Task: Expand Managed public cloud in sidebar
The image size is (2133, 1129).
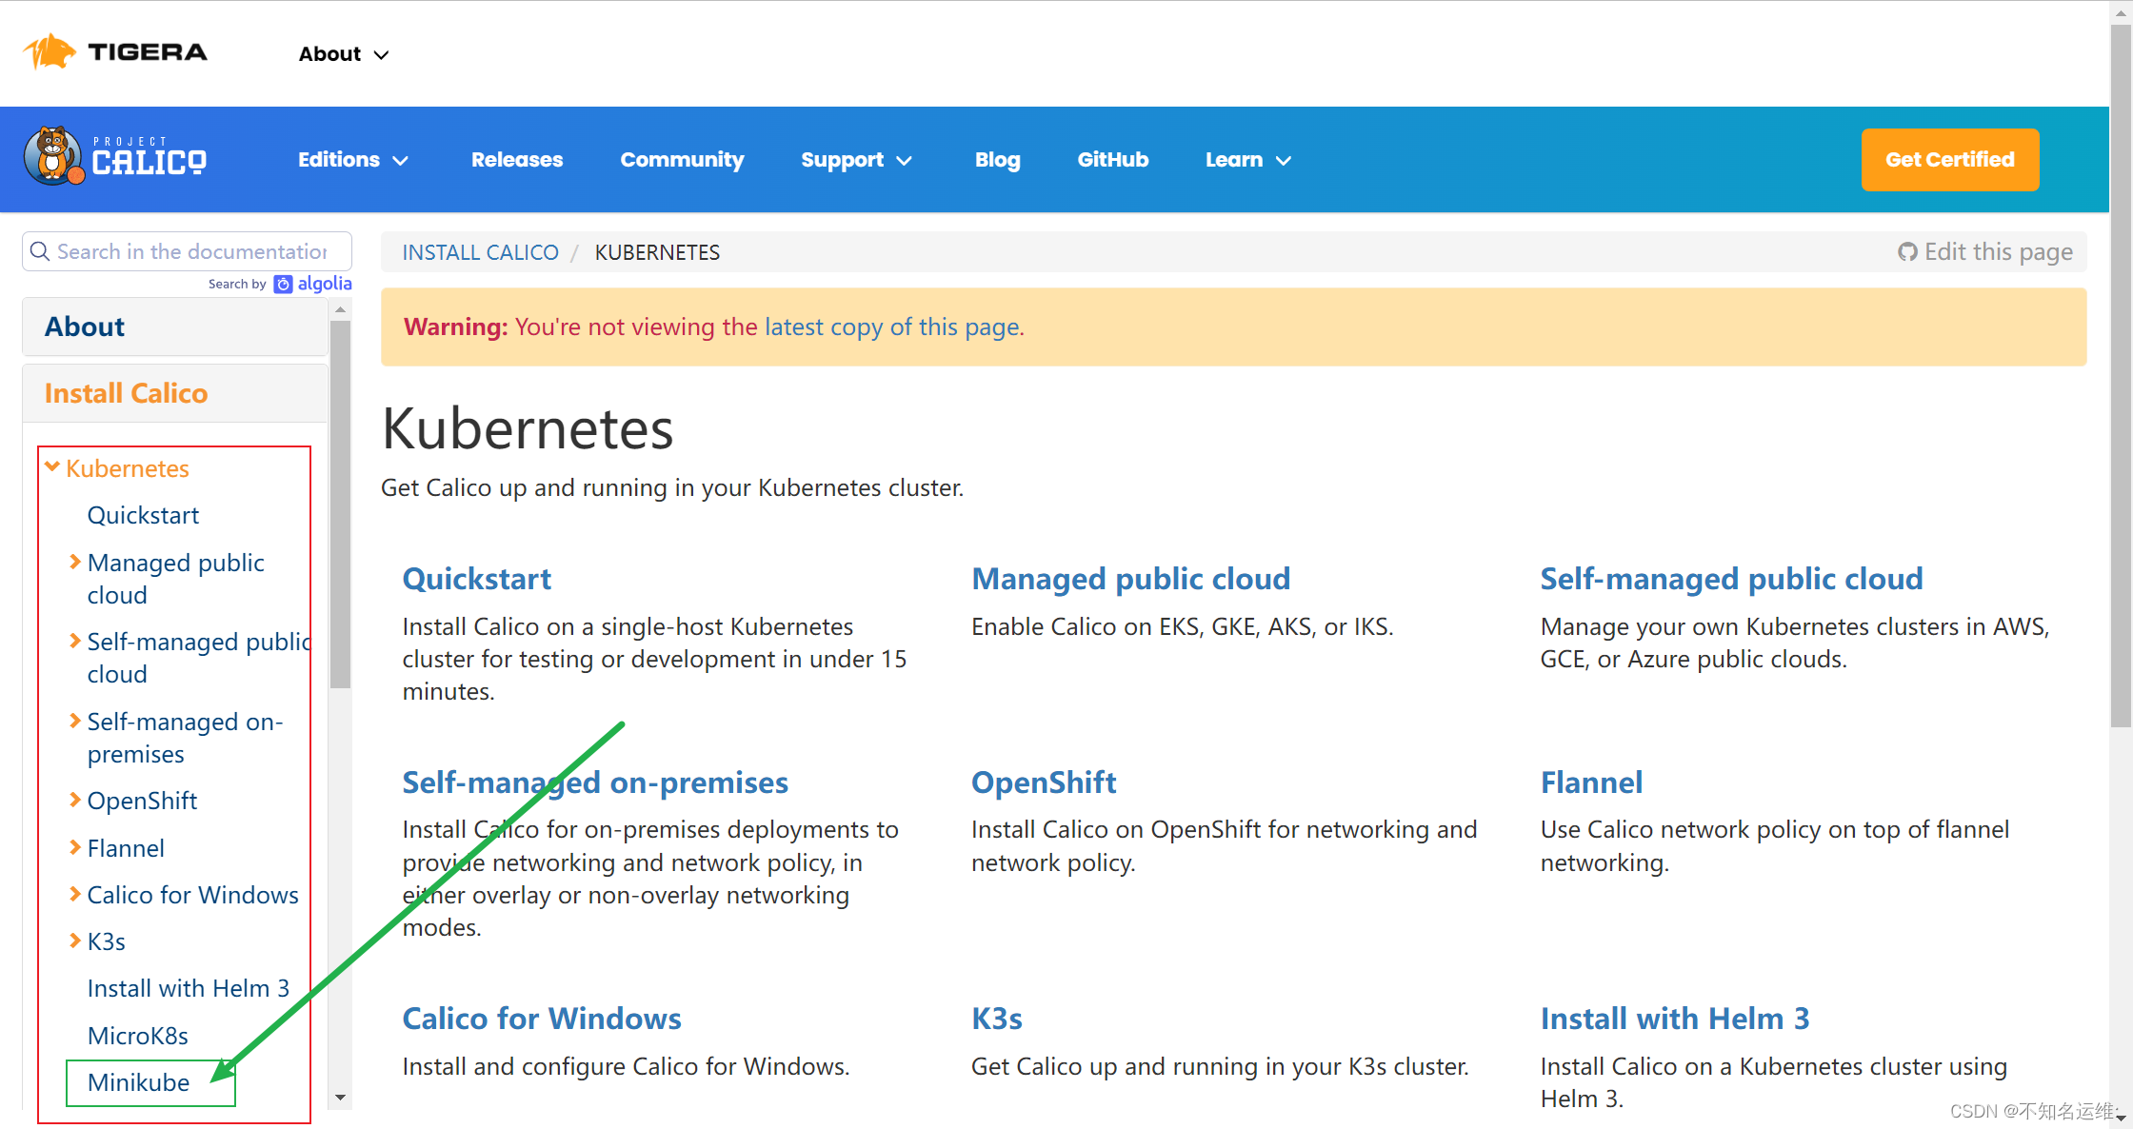Action: coord(75,562)
